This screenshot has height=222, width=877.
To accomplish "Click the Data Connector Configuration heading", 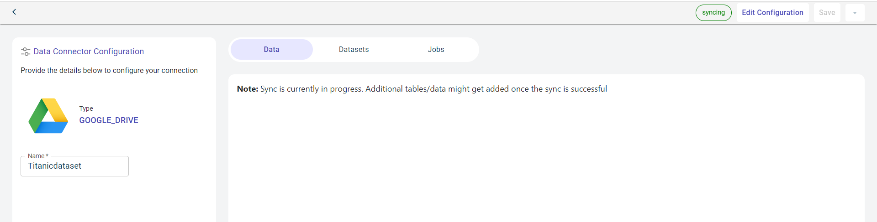I will [x=89, y=52].
